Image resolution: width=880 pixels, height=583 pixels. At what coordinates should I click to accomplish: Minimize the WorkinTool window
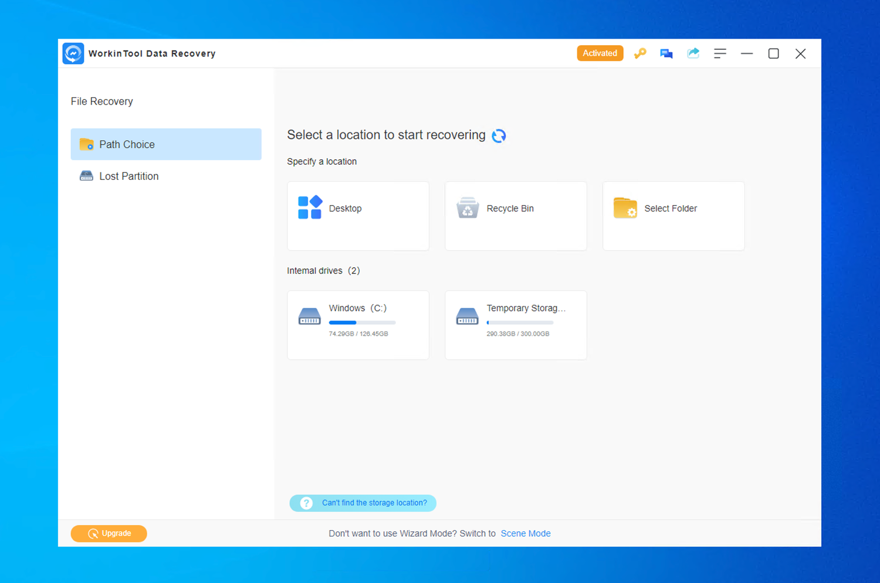[747, 53]
